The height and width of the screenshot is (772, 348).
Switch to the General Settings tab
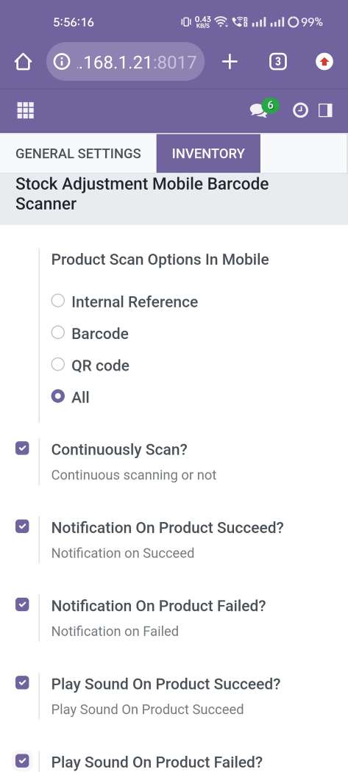pos(79,153)
